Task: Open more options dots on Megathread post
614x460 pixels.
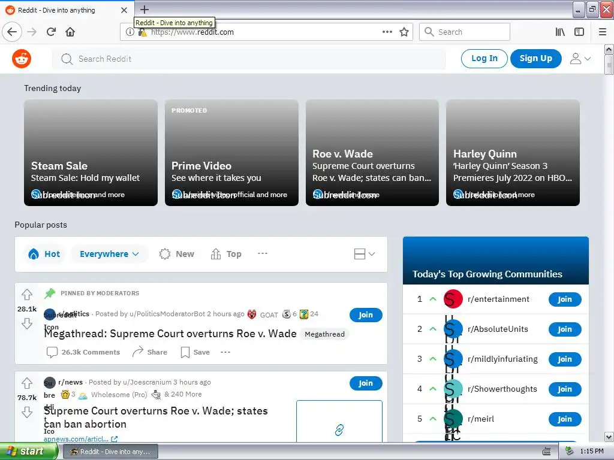Action: [x=225, y=352]
